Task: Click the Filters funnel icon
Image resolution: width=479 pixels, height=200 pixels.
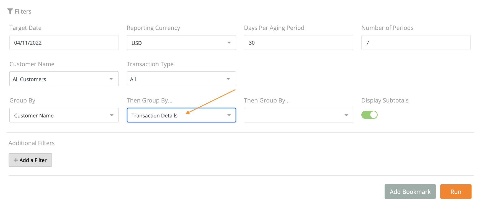Action: (x=10, y=11)
